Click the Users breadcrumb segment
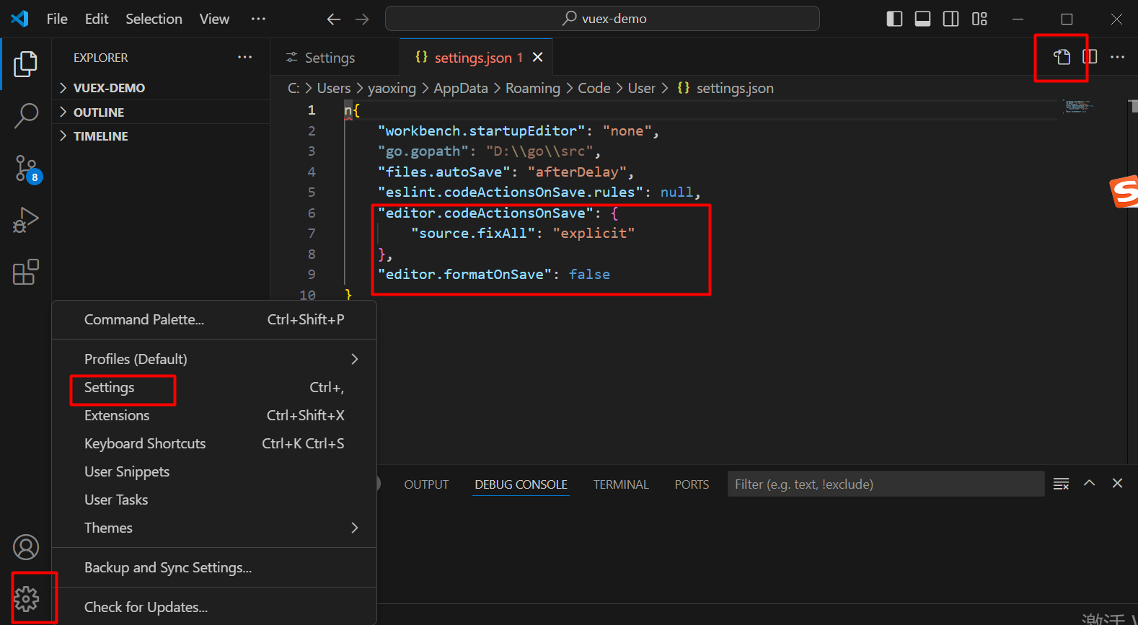This screenshot has width=1138, height=625. (334, 88)
